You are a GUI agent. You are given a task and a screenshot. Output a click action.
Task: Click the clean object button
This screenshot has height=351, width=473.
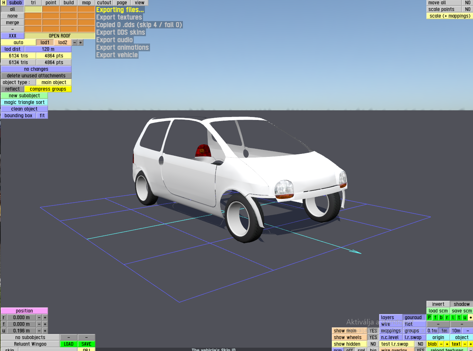[x=24, y=109]
